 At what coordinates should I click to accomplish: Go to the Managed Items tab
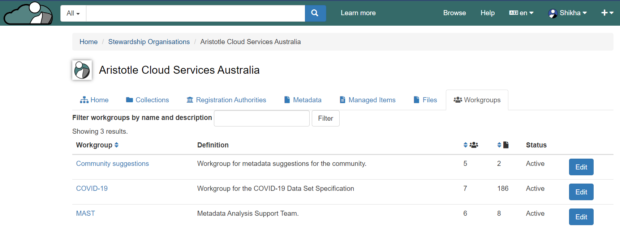point(367,100)
